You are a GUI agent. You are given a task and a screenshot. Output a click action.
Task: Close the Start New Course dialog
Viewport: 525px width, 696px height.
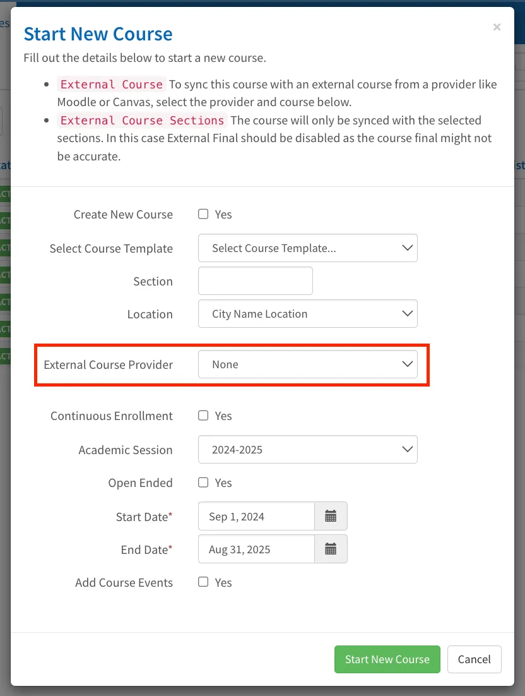pyautogui.click(x=497, y=28)
